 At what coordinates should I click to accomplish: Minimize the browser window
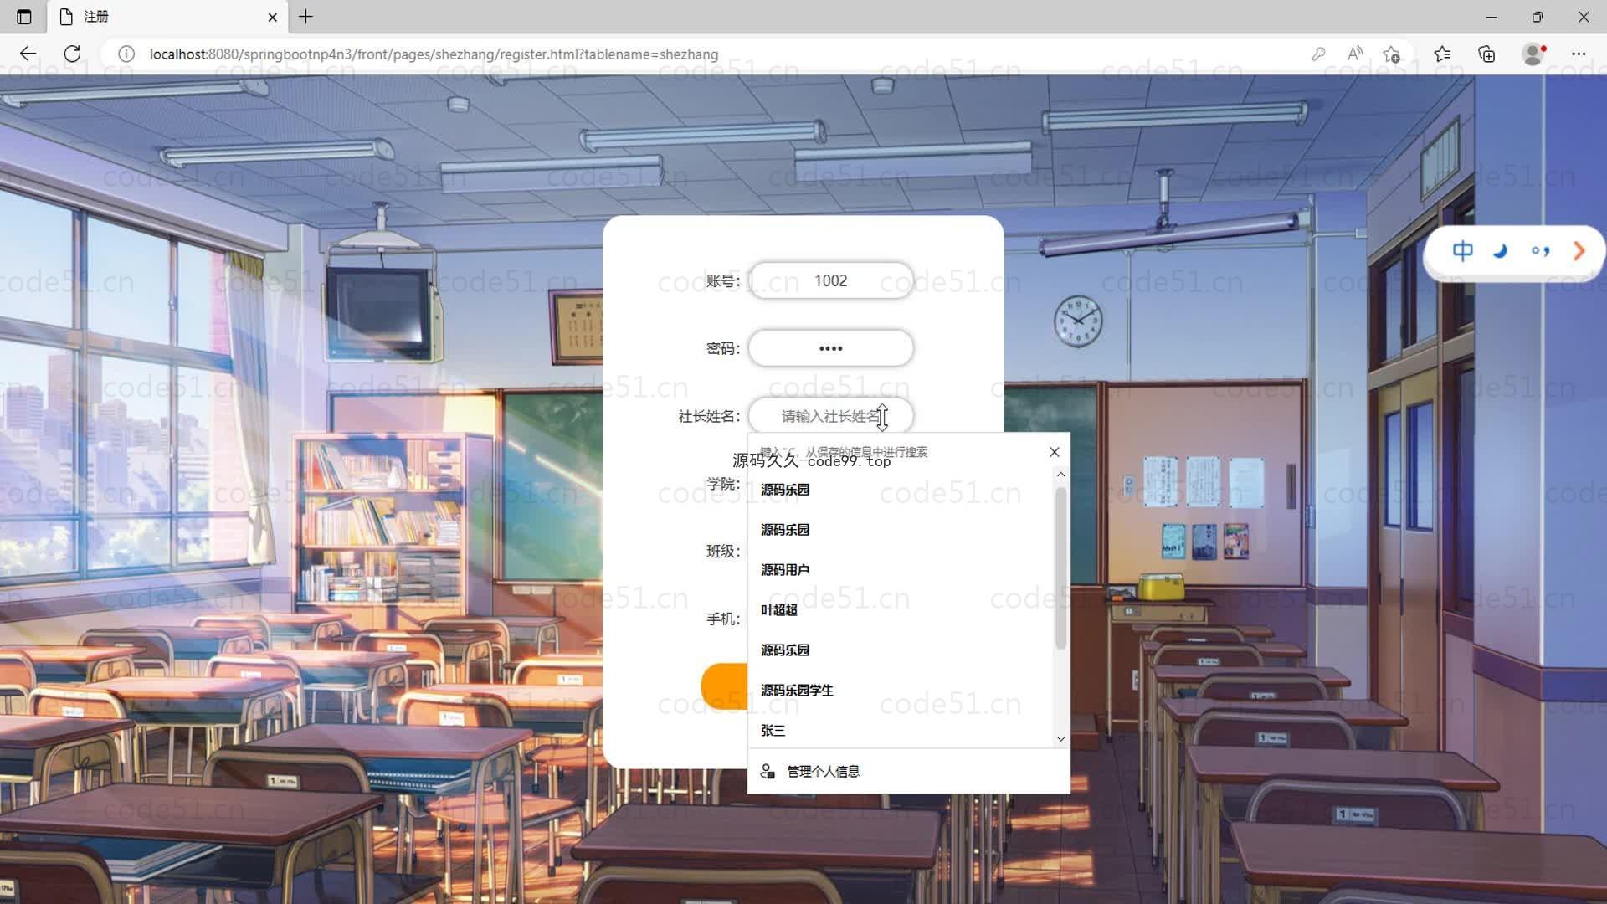(1491, 17)
